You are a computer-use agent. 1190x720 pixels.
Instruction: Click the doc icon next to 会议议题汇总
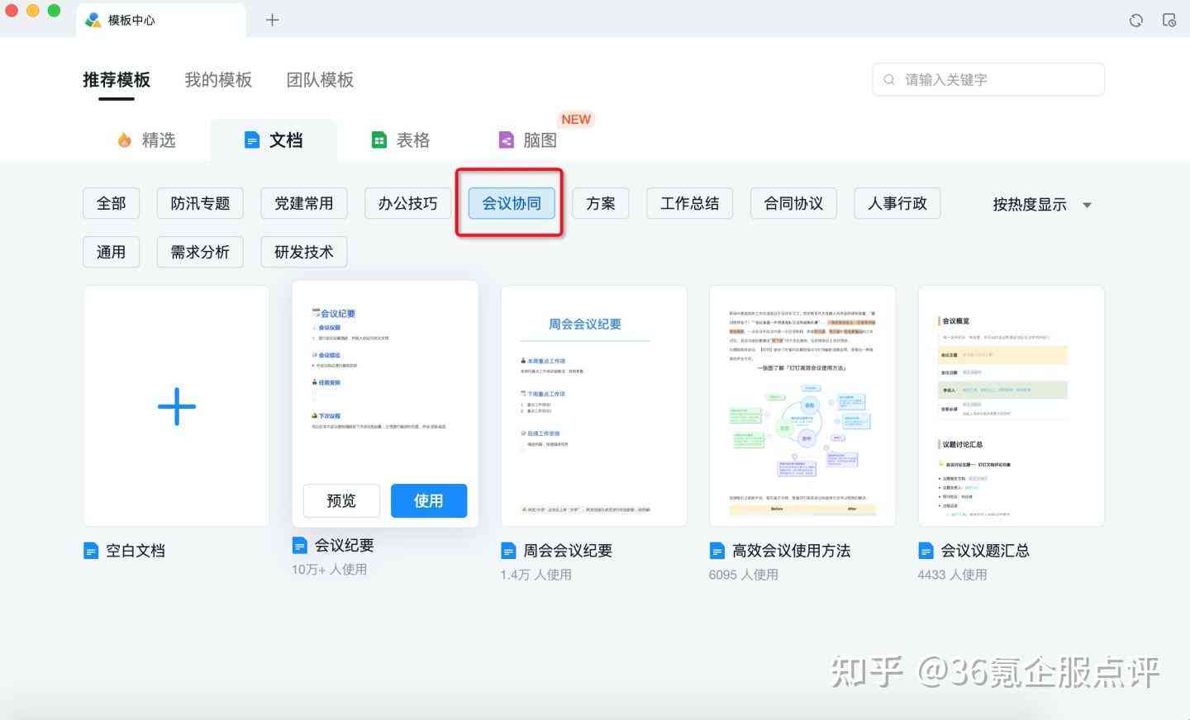926,551
